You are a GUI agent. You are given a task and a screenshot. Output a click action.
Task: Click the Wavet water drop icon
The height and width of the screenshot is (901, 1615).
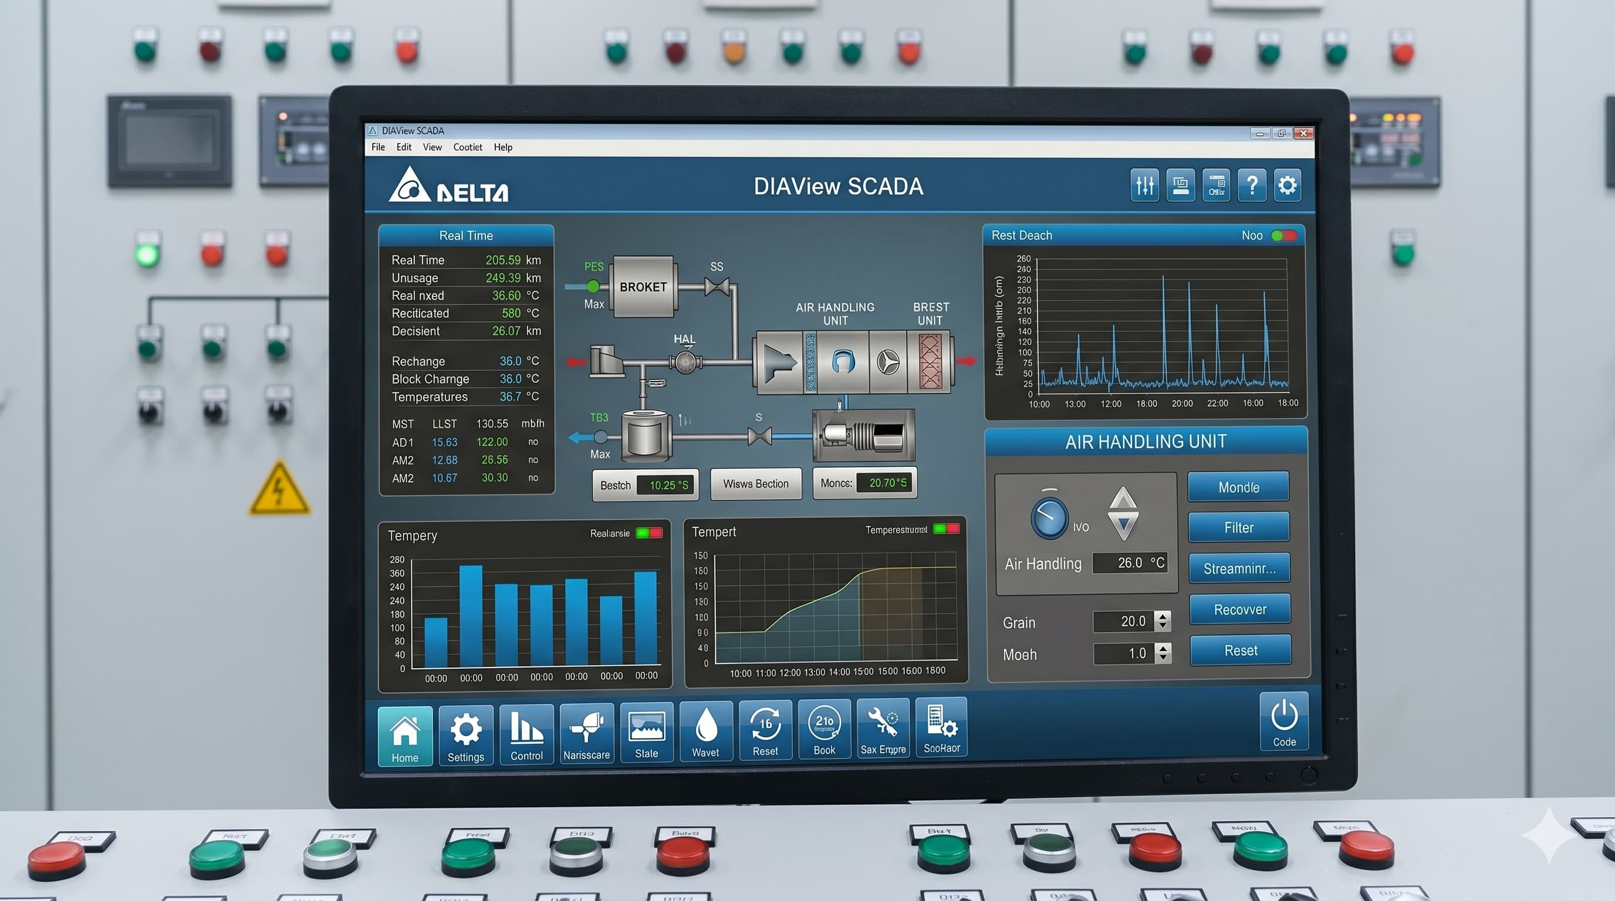706,730
